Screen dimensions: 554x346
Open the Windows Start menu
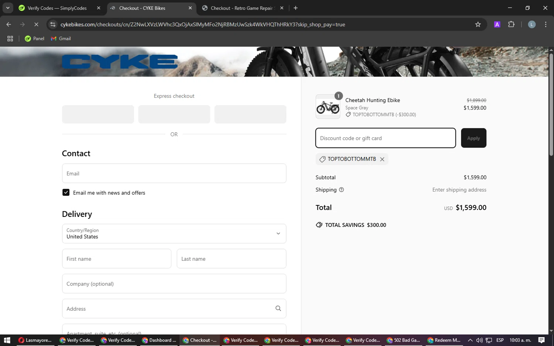pyautogui.click(x=7, y=340)
